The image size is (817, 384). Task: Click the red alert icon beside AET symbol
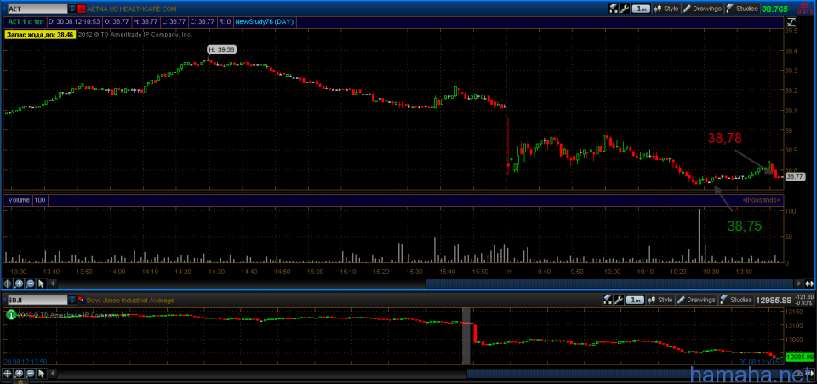pos(81,9)
